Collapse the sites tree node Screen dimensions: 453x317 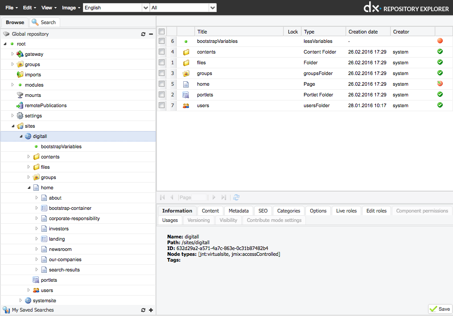point(13,126)
